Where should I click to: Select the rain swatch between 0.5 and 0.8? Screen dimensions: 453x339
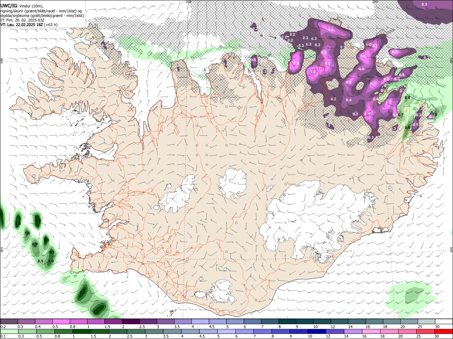pyautogui.click(x=46, y=331)
